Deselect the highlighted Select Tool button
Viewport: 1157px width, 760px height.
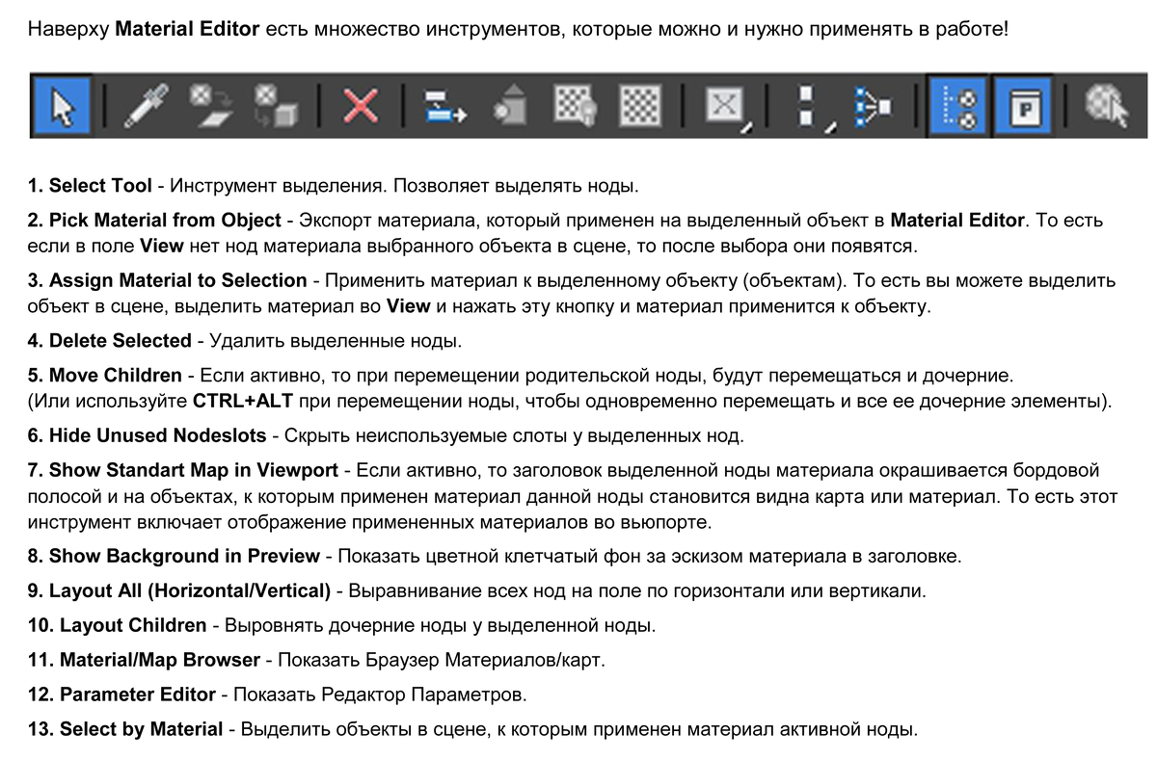pos(61,106)
